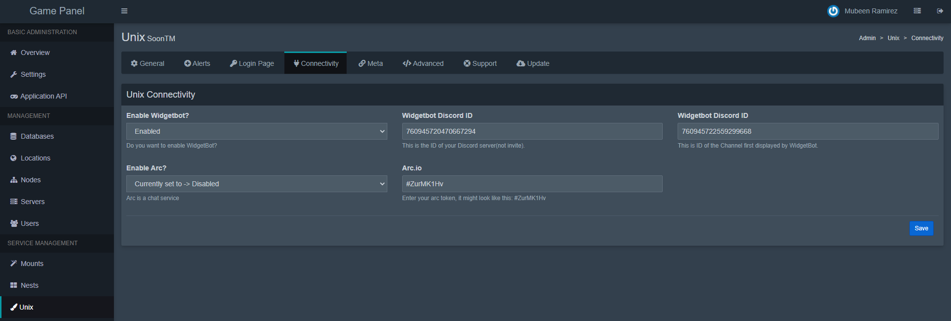951x321 pixels.
Task: Switch to the Alerts tab
Action: (x=197, y=63)
